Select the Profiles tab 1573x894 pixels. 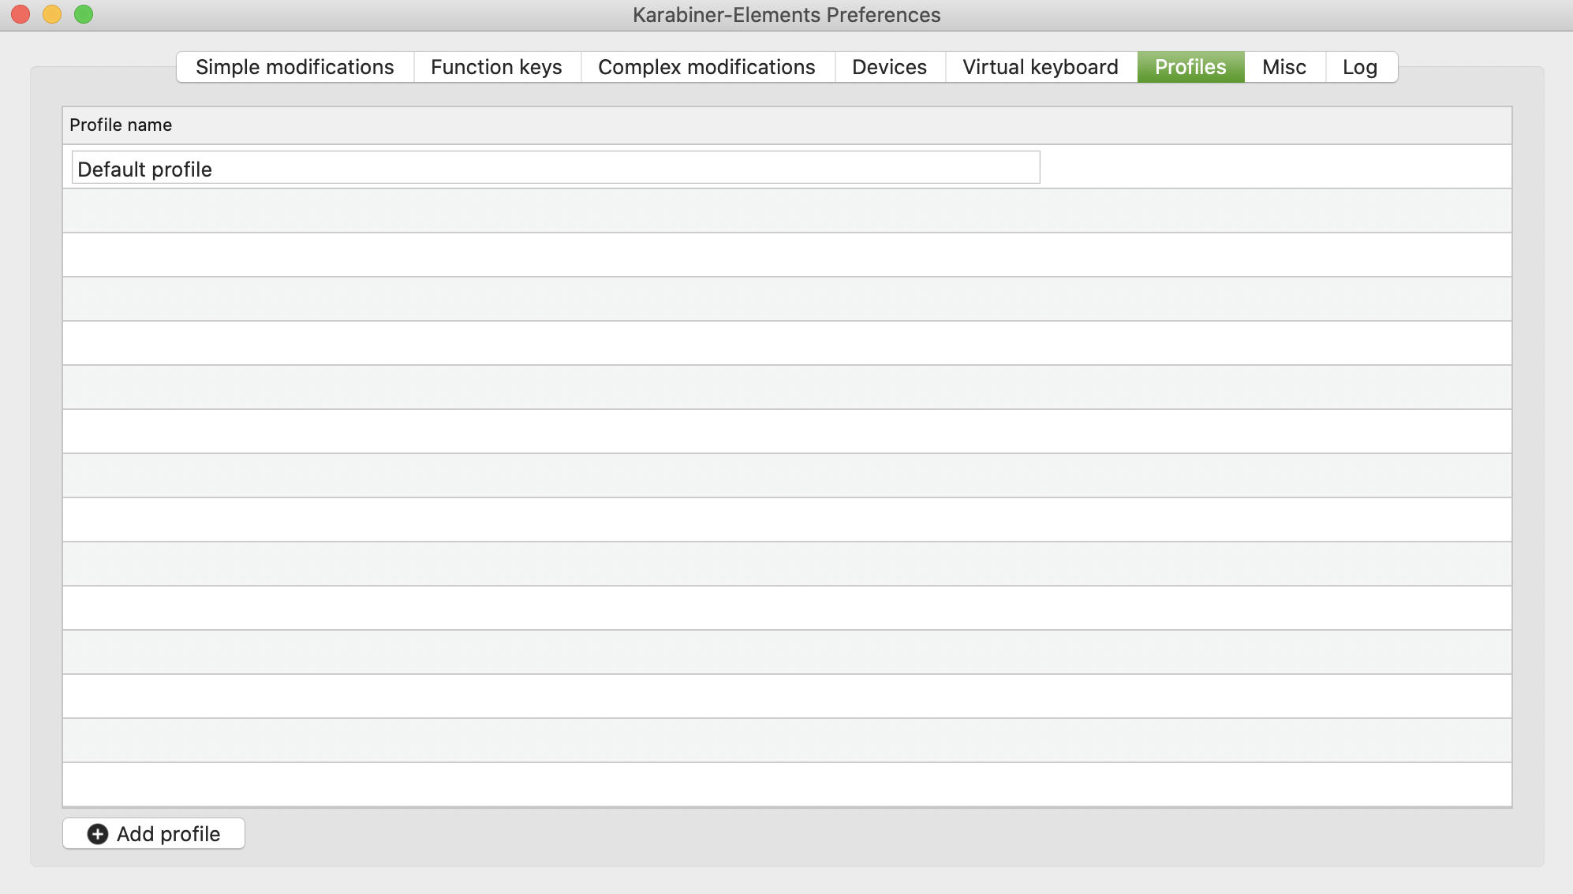tap(1190, 67)
